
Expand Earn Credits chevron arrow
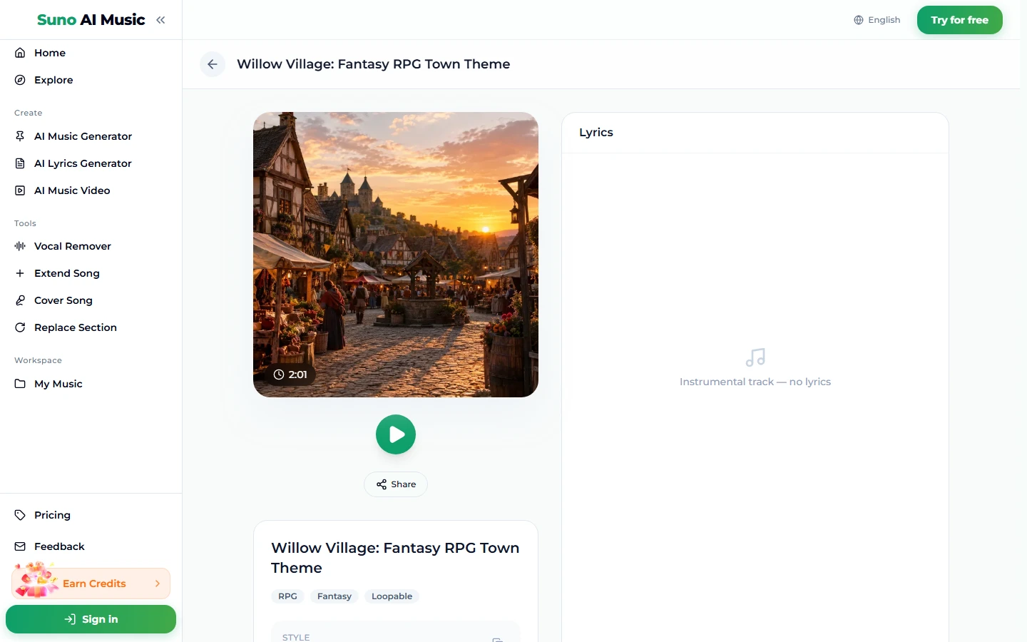[158, 584]
